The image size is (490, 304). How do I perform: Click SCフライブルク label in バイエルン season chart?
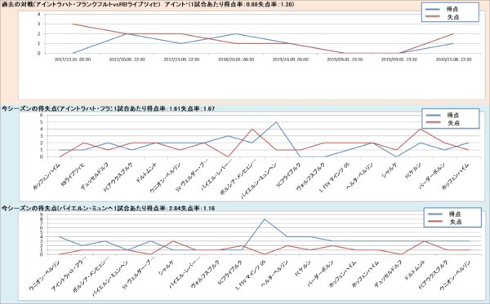click(229, 272)
